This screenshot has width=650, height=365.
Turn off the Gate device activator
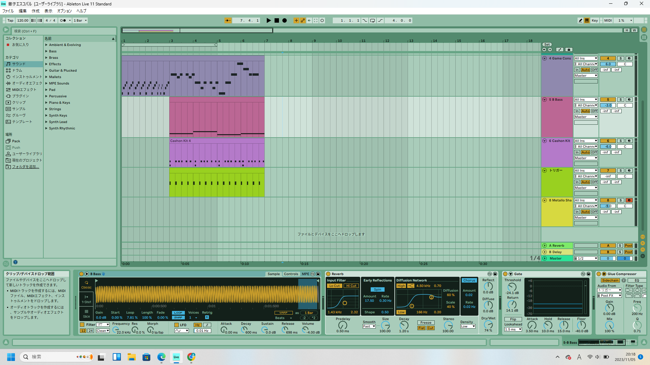click(505, 274)
